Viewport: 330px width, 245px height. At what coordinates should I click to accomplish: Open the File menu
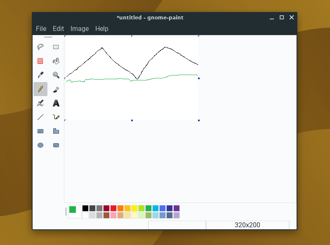click(x=41, y=28)
